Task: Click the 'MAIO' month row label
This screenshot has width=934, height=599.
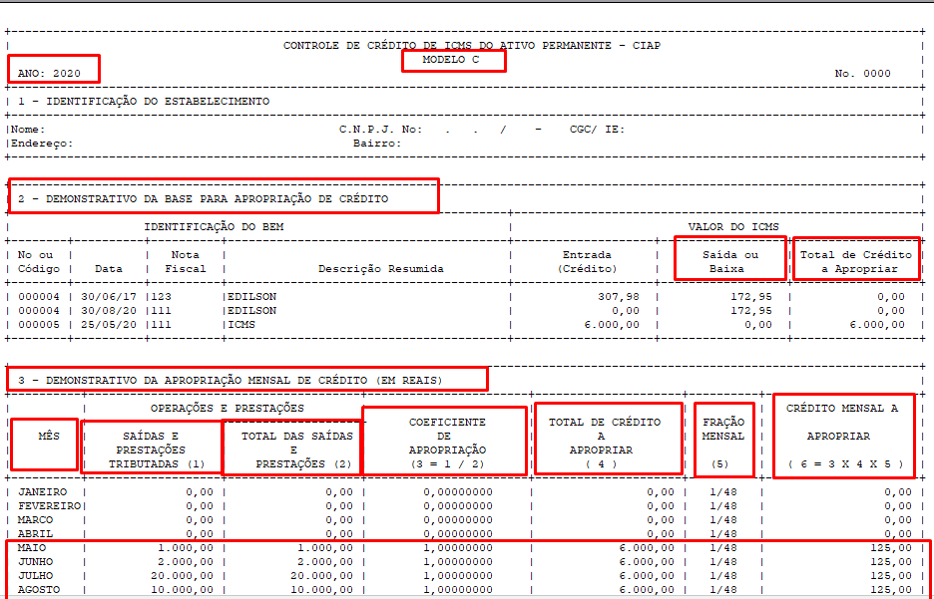Action: 32,548
